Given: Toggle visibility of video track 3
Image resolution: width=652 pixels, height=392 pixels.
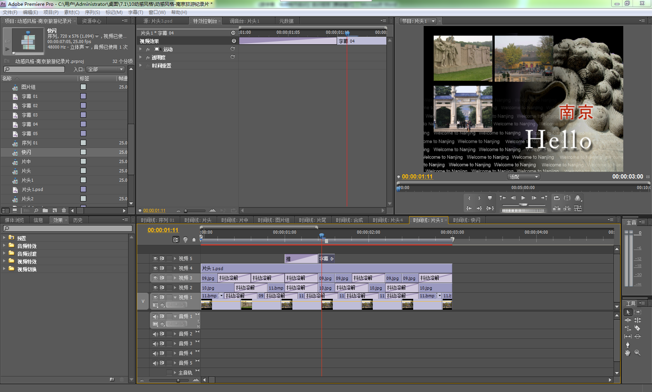Looking at the screenshot, I should pyautogui.click(x=155, y=278).
